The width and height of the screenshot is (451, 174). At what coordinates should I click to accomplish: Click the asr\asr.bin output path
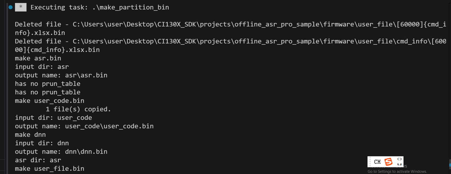pyautogui.click(x=86, y=75)
